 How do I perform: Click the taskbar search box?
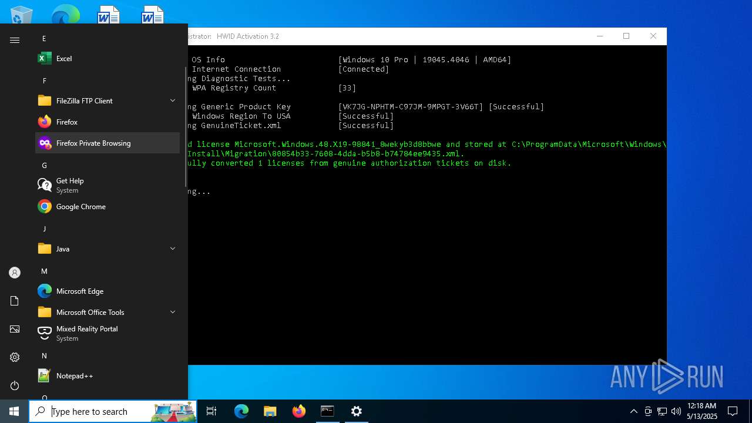pos(113,411)
